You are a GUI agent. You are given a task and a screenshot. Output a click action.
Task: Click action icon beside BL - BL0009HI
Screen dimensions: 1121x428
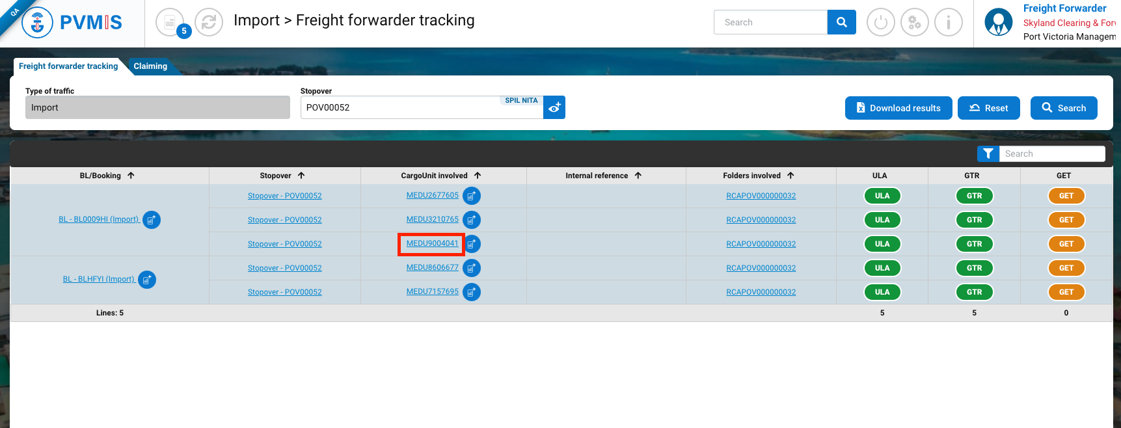click(x=152, y=220)
